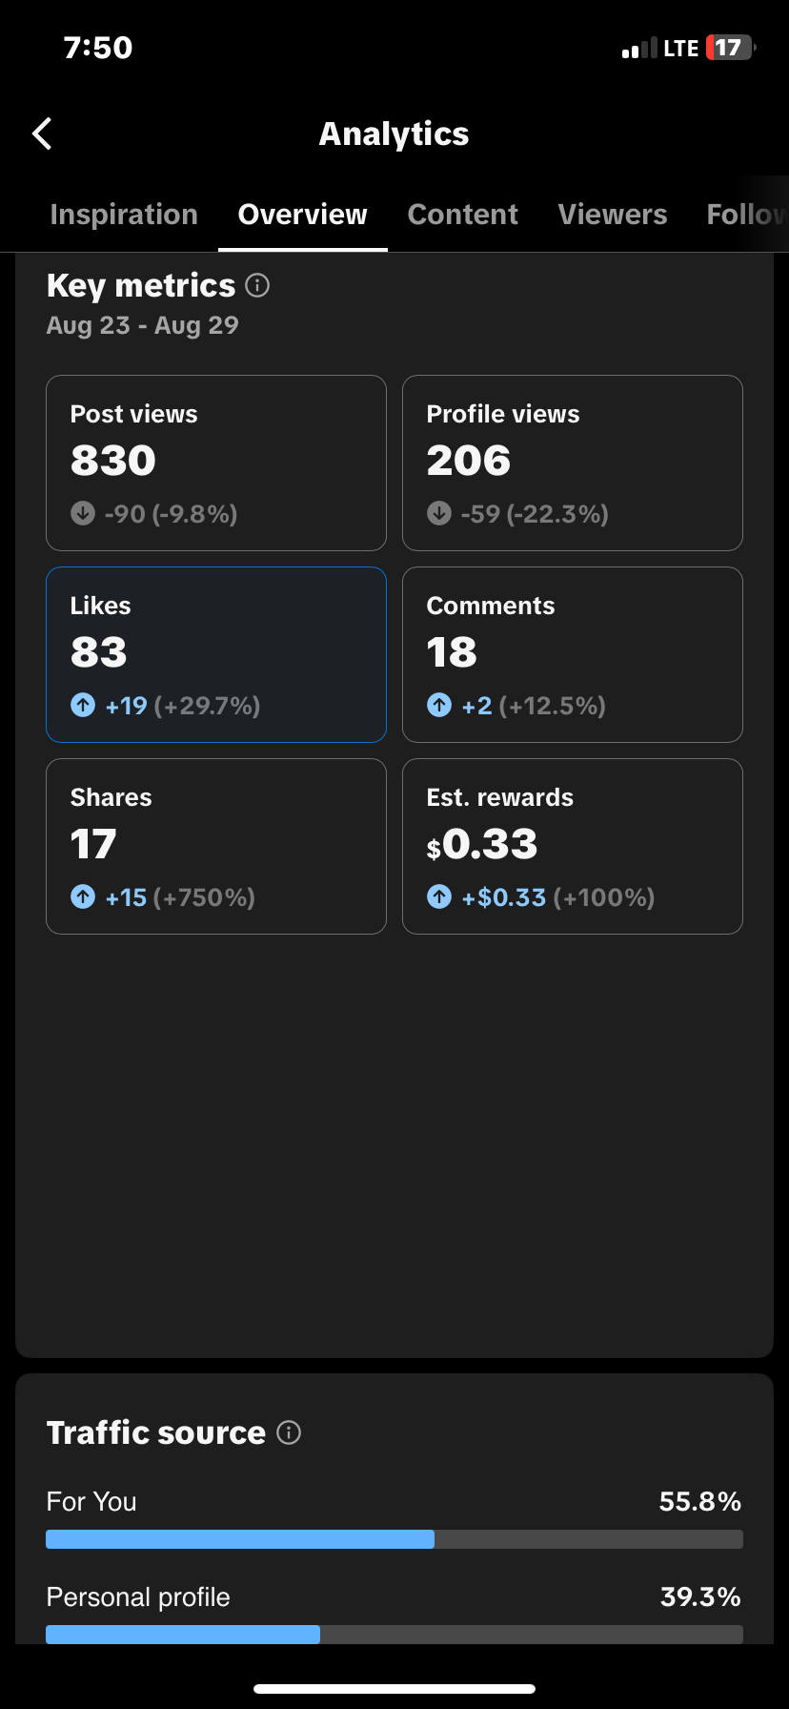The image size is (789, 1709).
Task: Open the Key metrics info icon
Action: 257,285
